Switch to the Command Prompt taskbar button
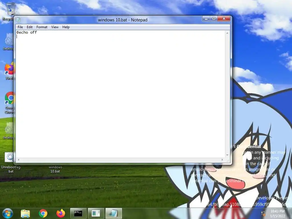 (78, 213)
